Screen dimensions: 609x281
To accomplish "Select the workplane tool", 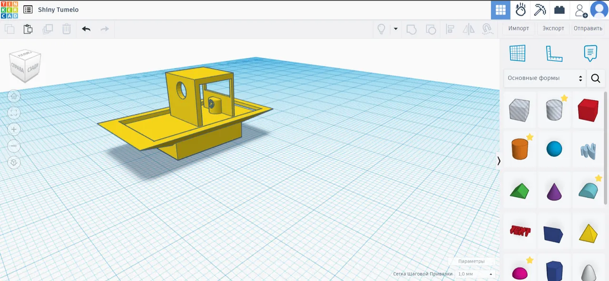I will coord(517,53).
